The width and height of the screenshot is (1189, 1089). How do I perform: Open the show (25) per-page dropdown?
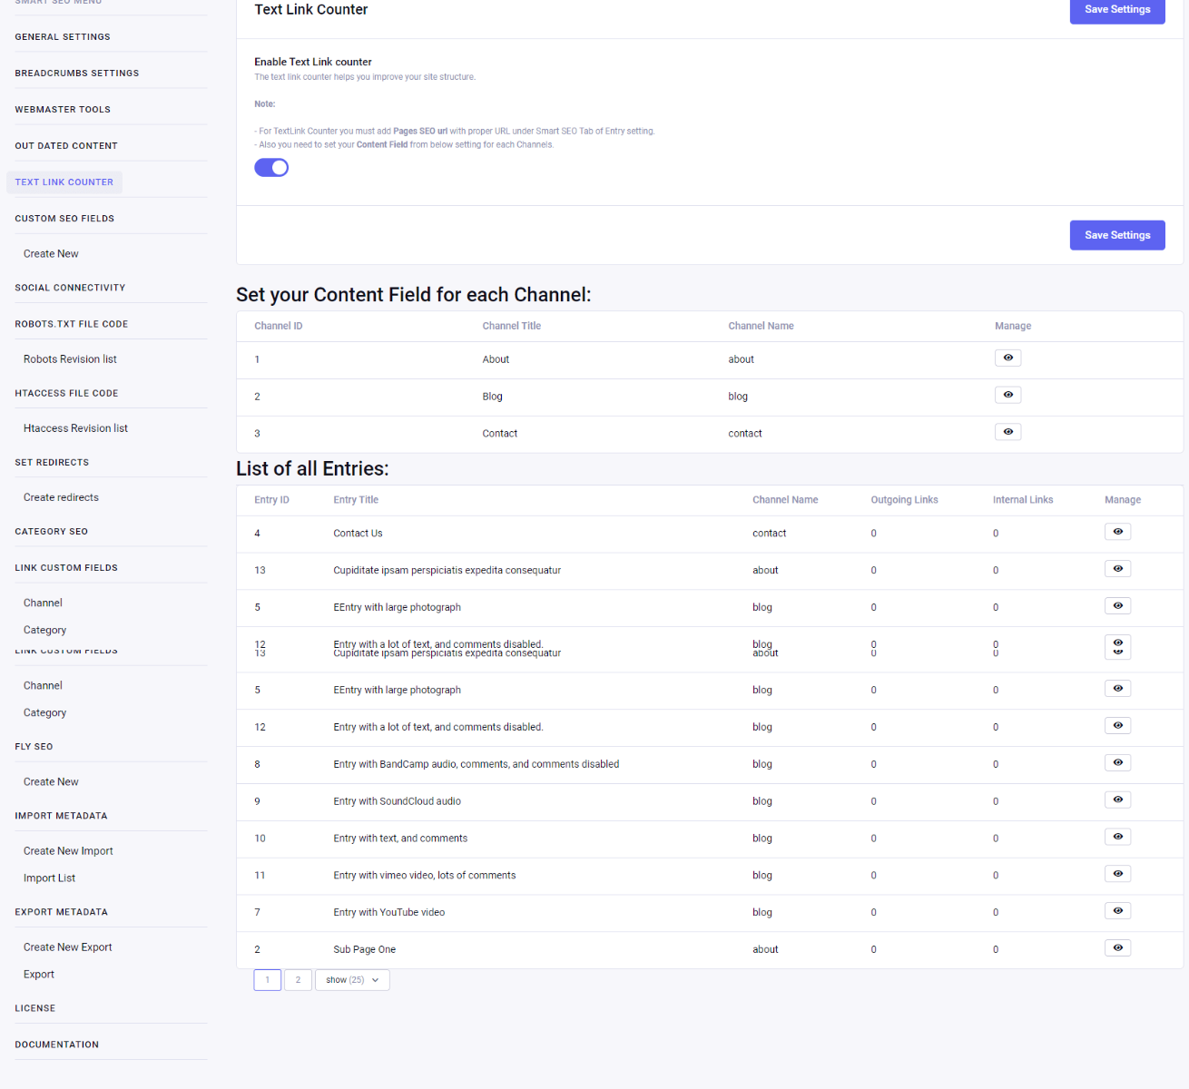[352, 980]
